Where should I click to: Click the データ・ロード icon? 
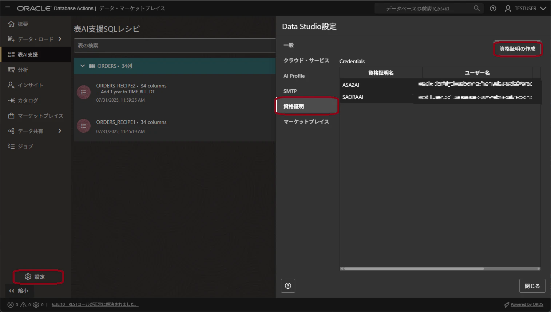(11, 39)
